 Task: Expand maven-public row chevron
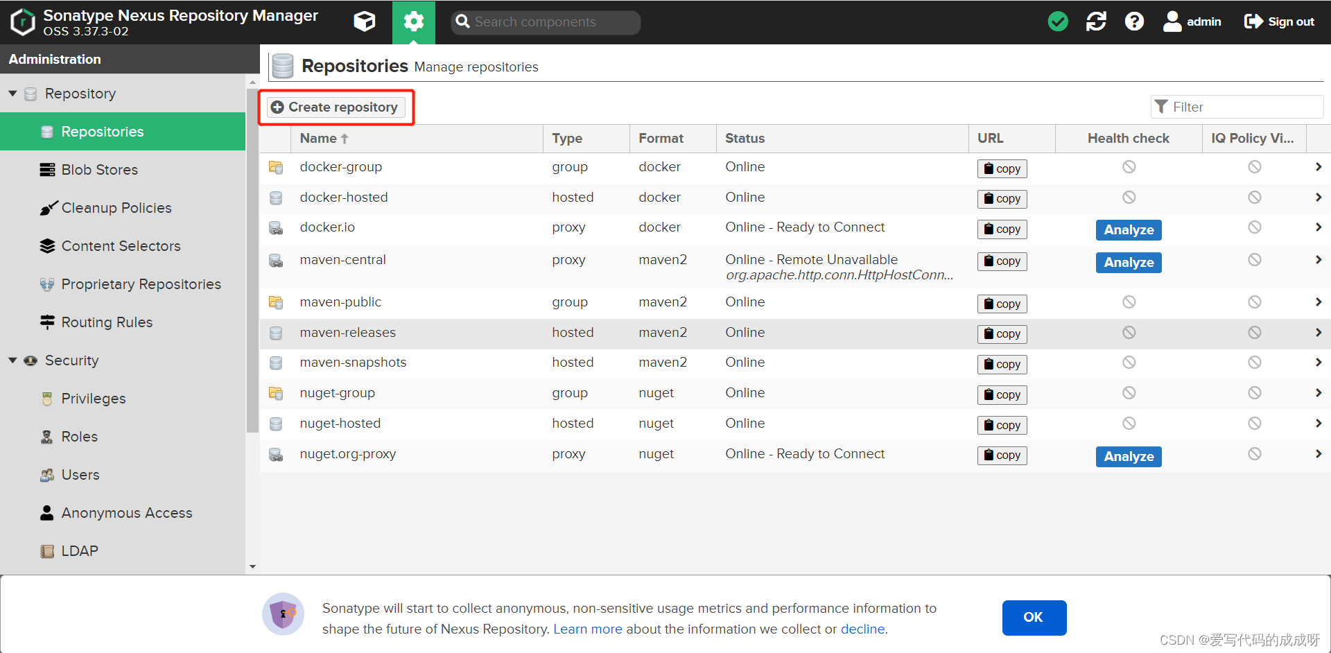1319,302
